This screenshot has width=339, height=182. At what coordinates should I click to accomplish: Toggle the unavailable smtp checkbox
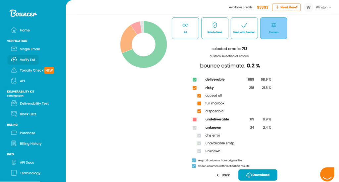199,143
